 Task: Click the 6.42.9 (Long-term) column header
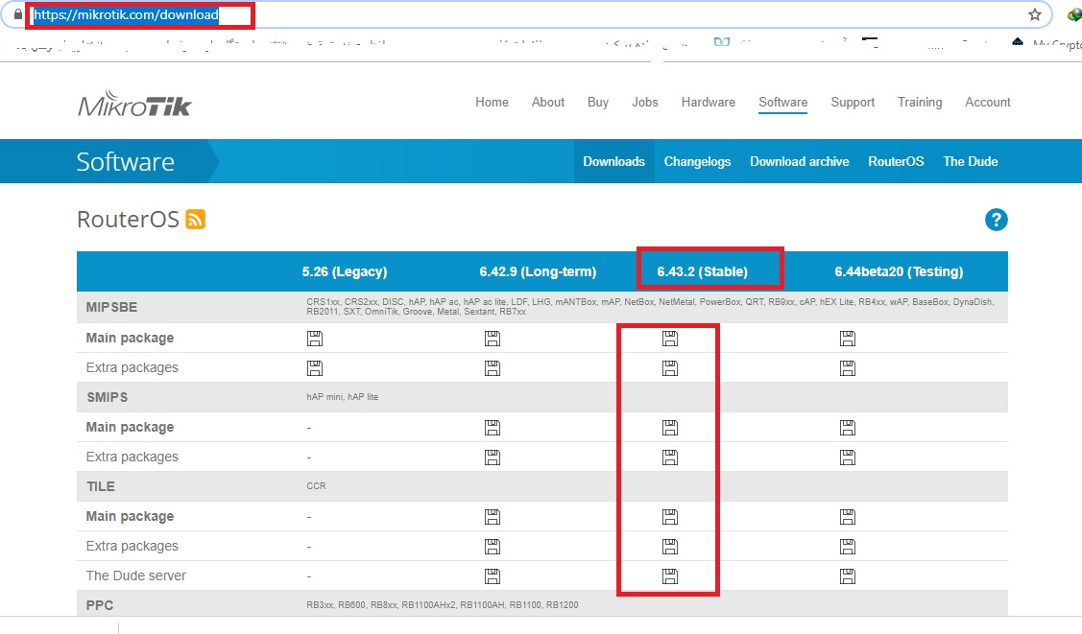coord(539,271)
